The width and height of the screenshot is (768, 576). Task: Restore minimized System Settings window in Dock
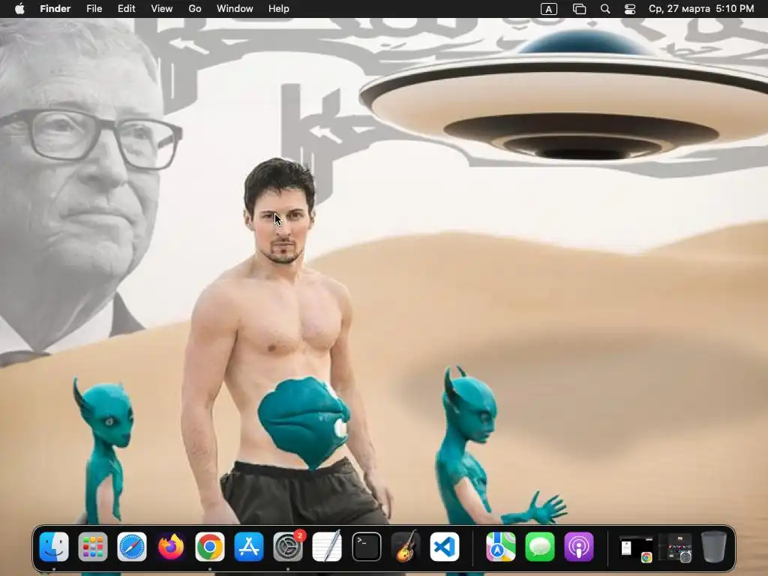675,547
